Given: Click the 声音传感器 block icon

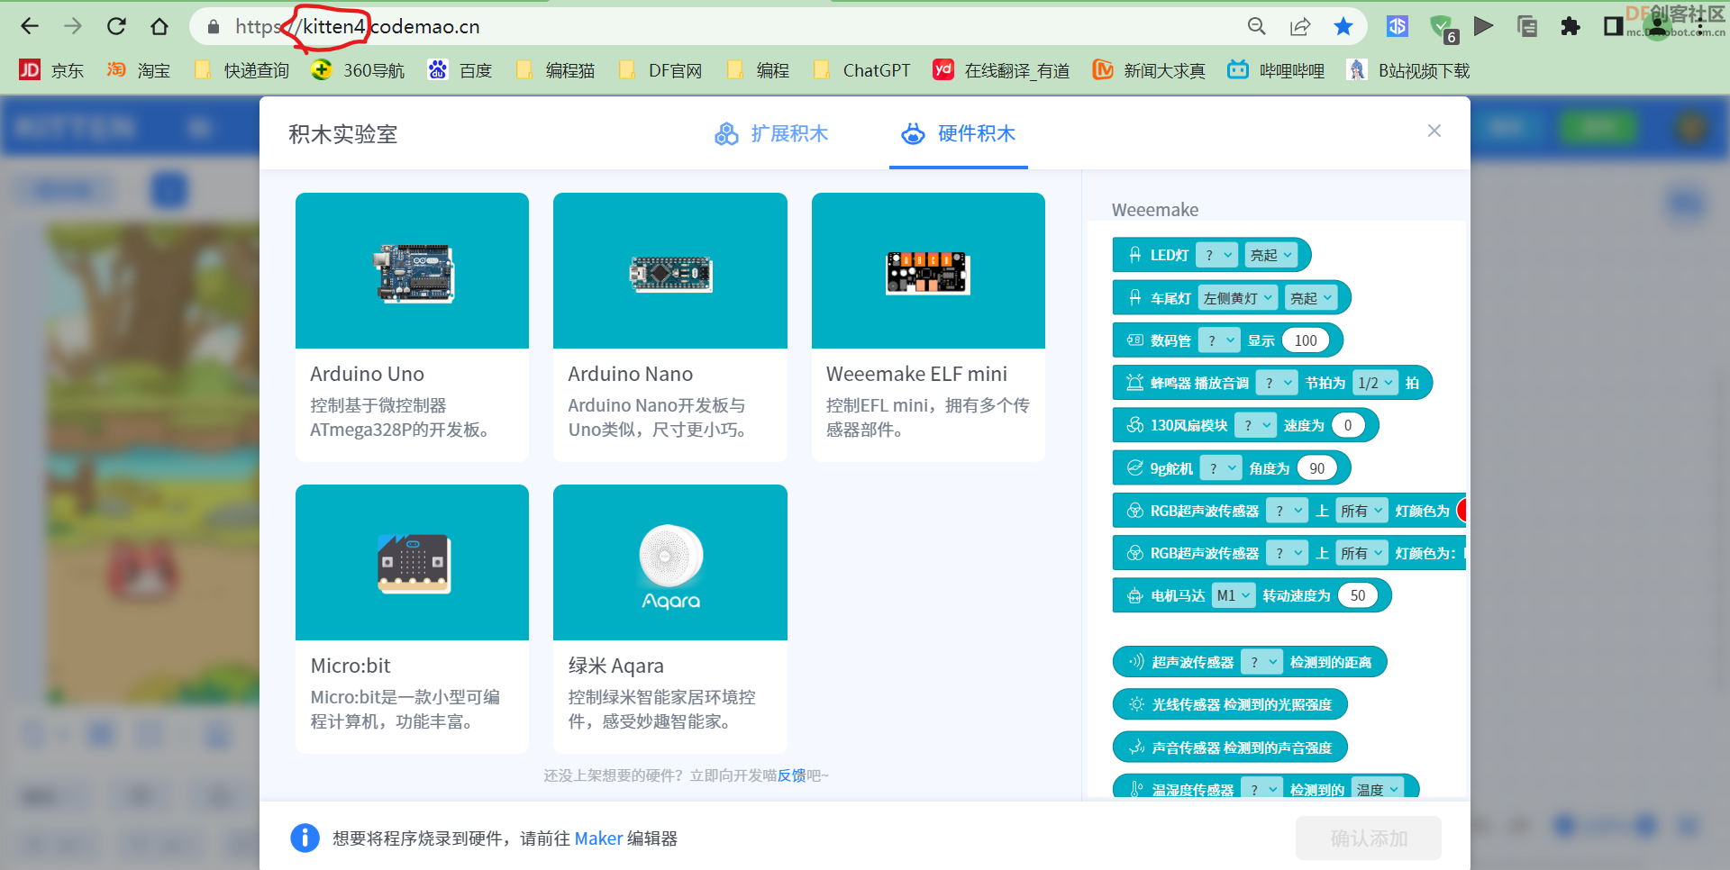Looking at the screenshot, I should point(1137,748).
